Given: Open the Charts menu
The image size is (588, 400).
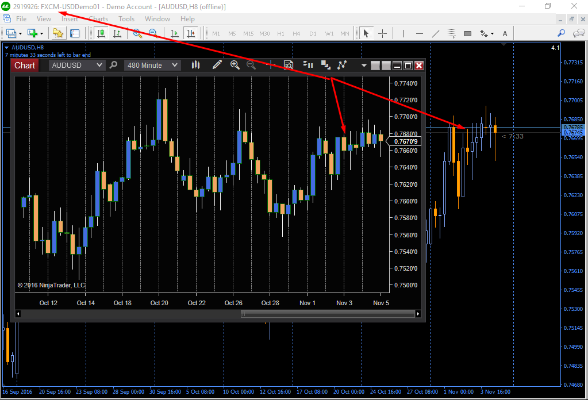Looking at the screenshot, I should pos(98,19).
